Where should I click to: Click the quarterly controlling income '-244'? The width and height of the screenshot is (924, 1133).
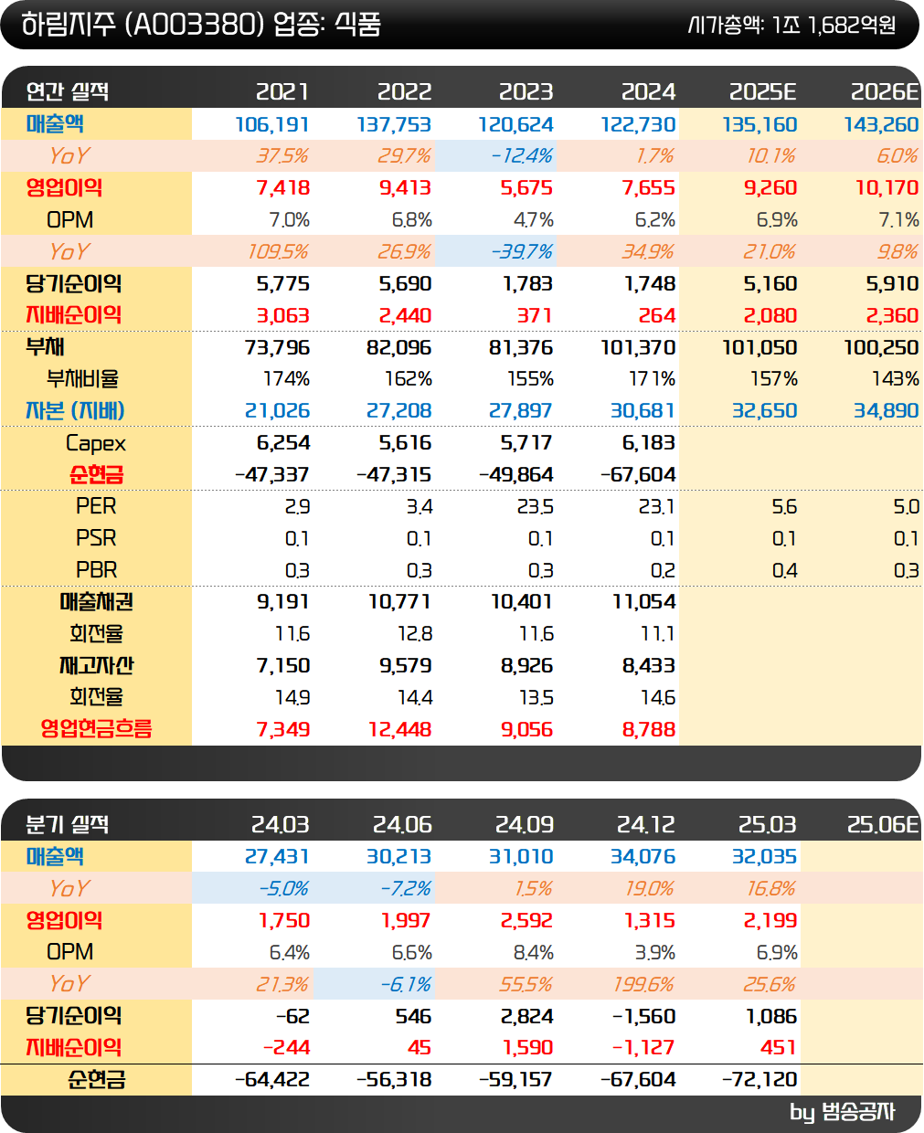tap(287, 1048)
